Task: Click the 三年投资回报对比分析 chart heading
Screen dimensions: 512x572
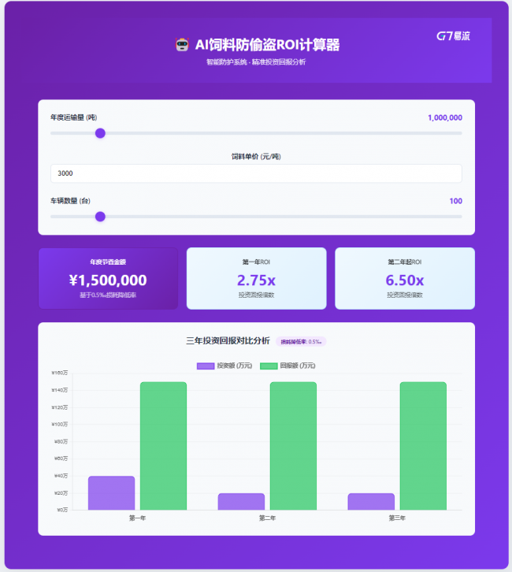Action: pyautogui.click(x=228, y=341)
